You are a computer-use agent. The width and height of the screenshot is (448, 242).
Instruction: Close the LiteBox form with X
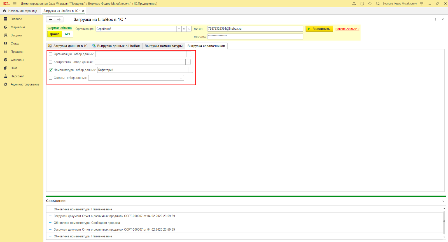(443, 19)
